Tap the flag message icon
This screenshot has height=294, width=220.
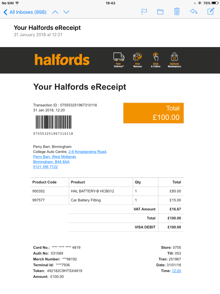pyautogui.click(x=144, y=12)
